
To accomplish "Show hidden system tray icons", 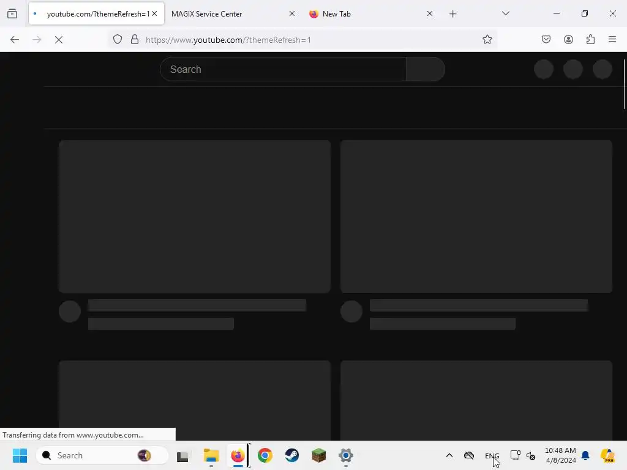I will point(449,455).
